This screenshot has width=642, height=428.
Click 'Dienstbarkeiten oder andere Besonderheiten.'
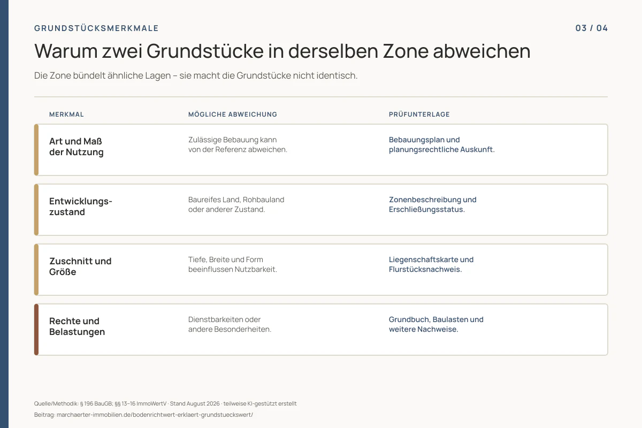[230, 324]
